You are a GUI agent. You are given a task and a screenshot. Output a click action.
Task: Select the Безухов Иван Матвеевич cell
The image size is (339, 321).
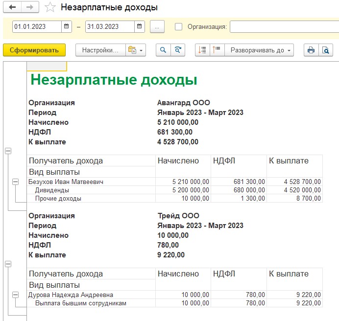click(x=91, y=182)
